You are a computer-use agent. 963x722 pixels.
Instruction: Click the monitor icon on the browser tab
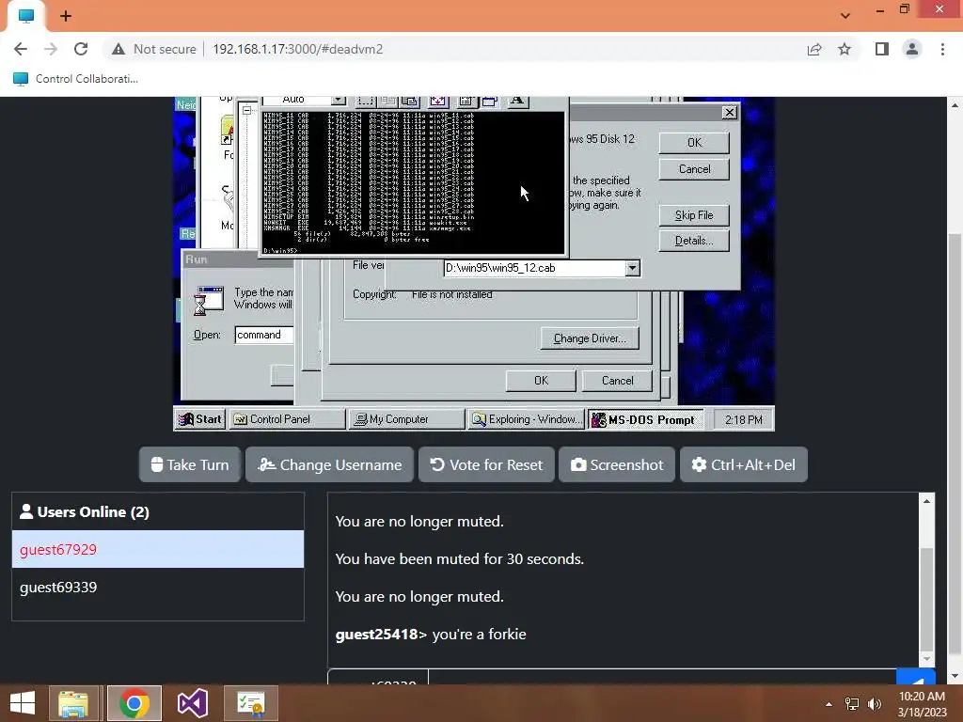pyautogui.click(x=25, y=16)
